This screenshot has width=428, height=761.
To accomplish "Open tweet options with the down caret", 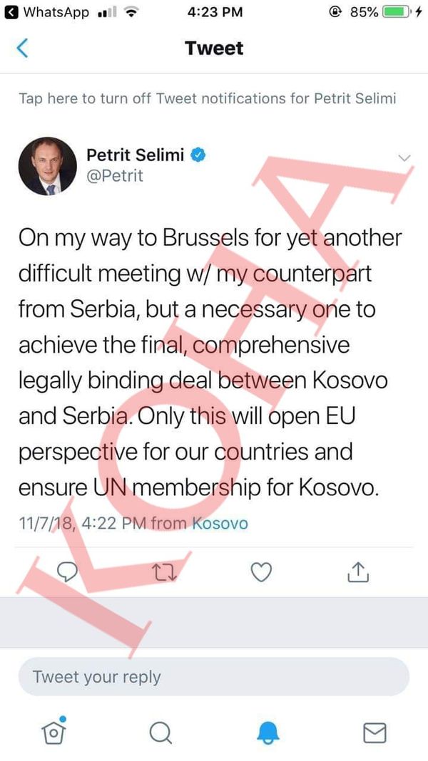I will 404,157.
